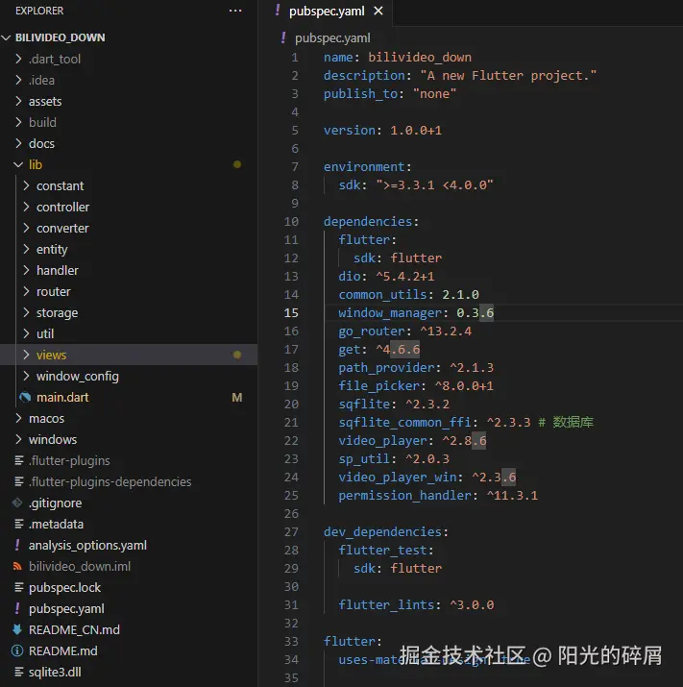Click the 数据库 comment on line 21
Screen dimensions: 683x687
pyautogui.click(x=573, y=423)
